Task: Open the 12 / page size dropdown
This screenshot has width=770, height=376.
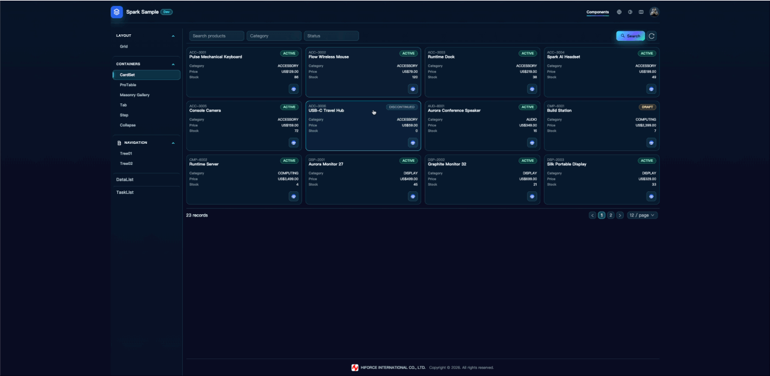Action: coord(642,215)
